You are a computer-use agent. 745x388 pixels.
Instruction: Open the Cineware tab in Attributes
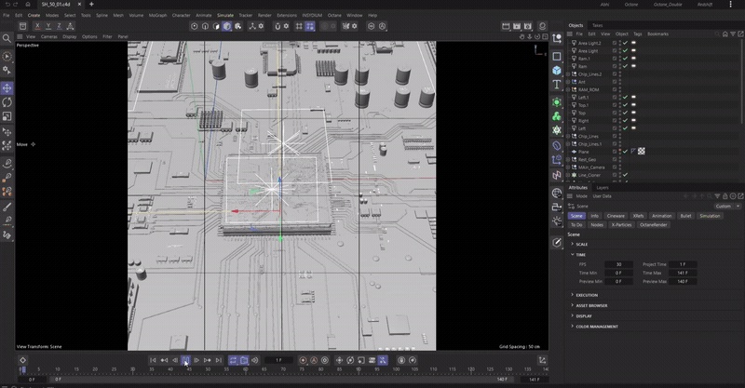(x=616, y=216)
